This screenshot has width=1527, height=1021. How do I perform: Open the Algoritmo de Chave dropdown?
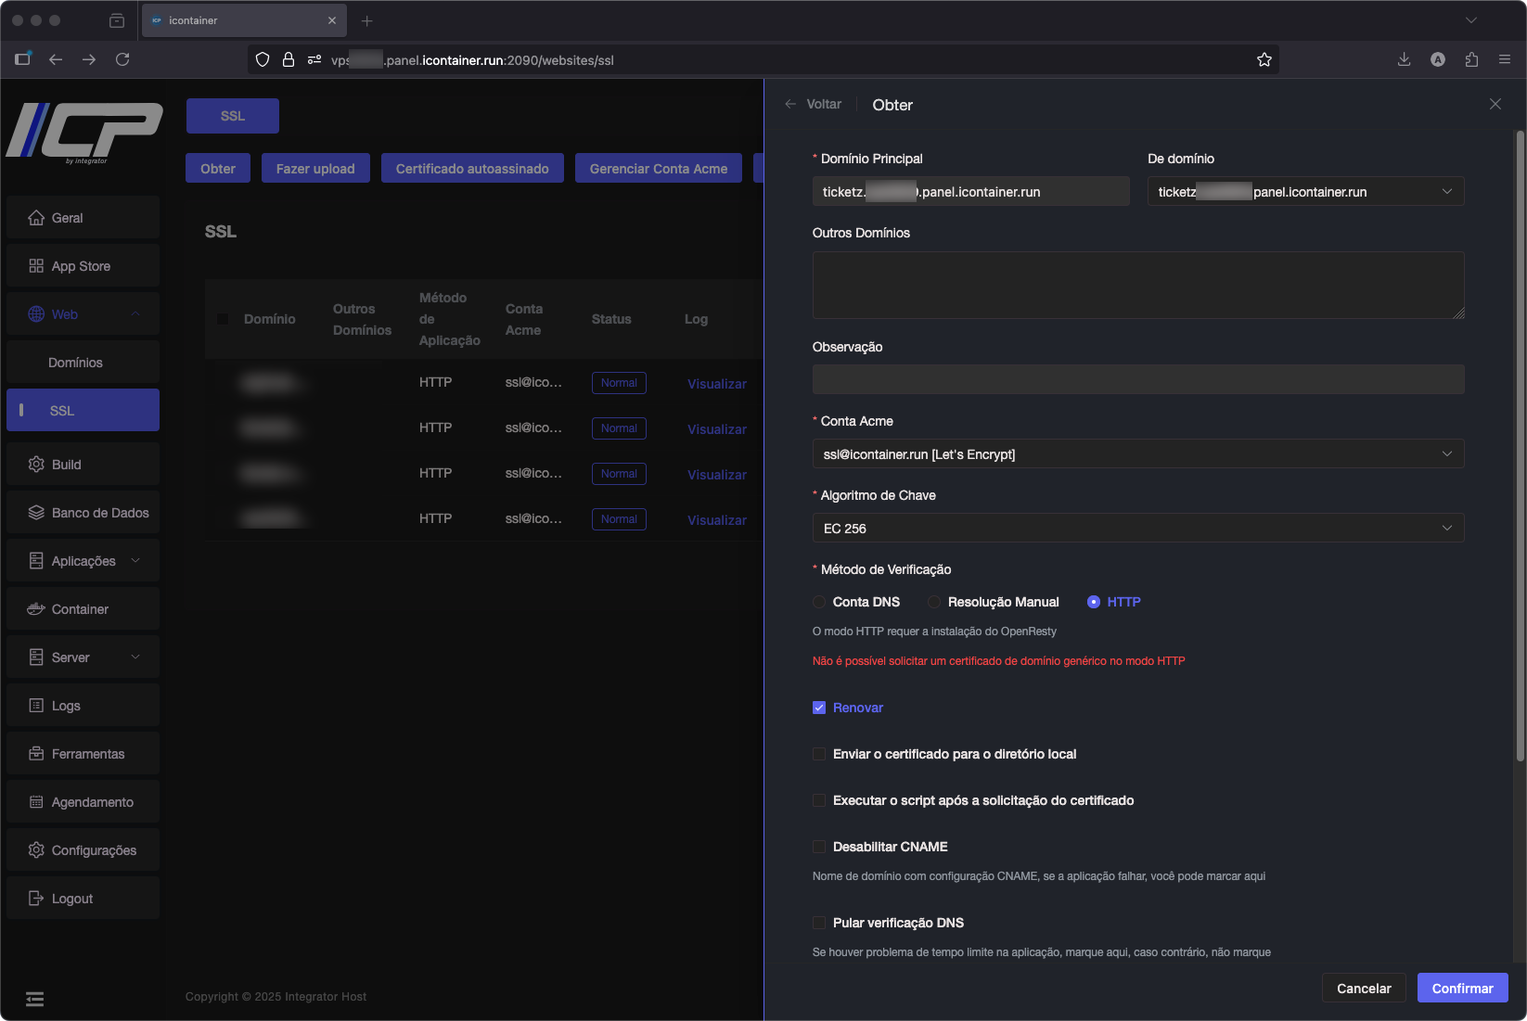coord(1137,529)
